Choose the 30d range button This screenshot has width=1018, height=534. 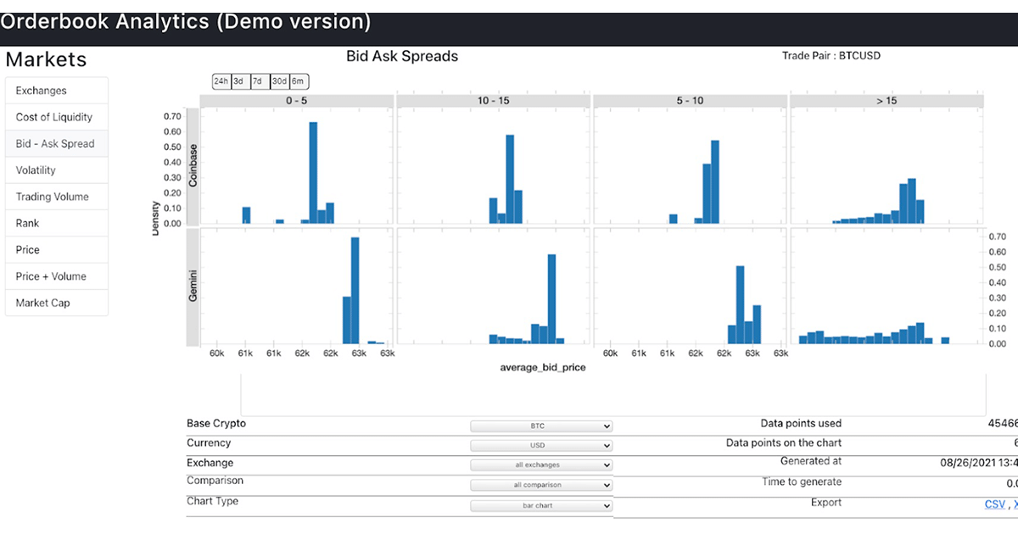tap(279, 81)
